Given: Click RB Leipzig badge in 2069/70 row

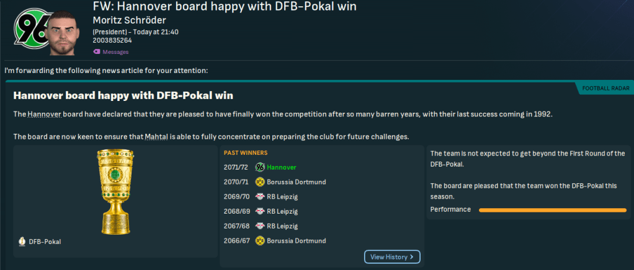Looking at the screenshot, I should (x=261, y=197).
